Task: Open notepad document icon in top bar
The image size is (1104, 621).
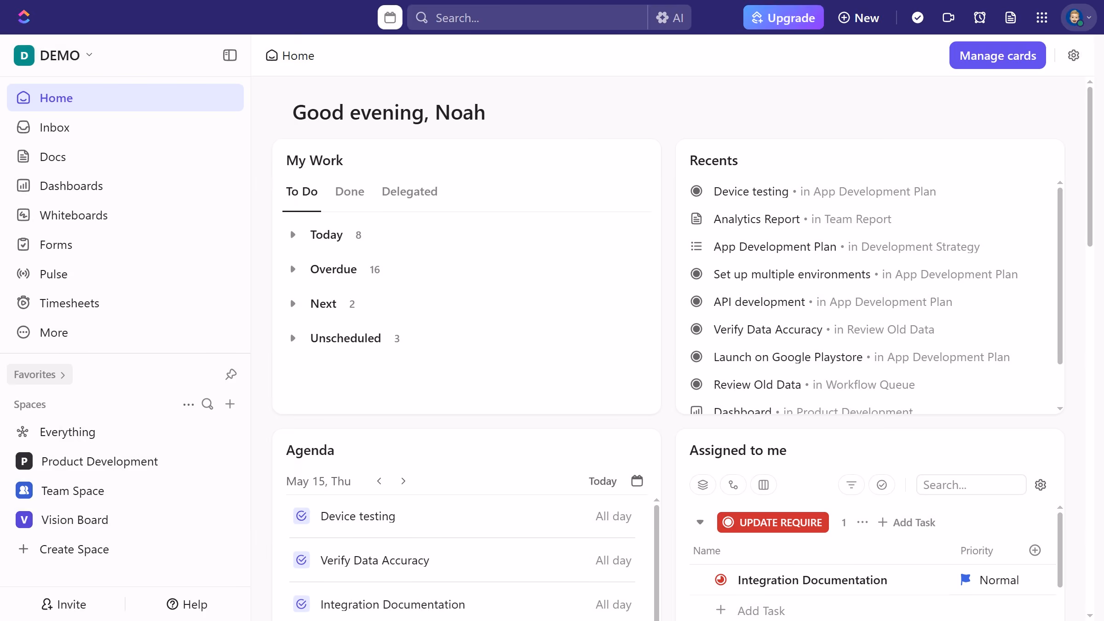Action: (x=1010, y=17)
